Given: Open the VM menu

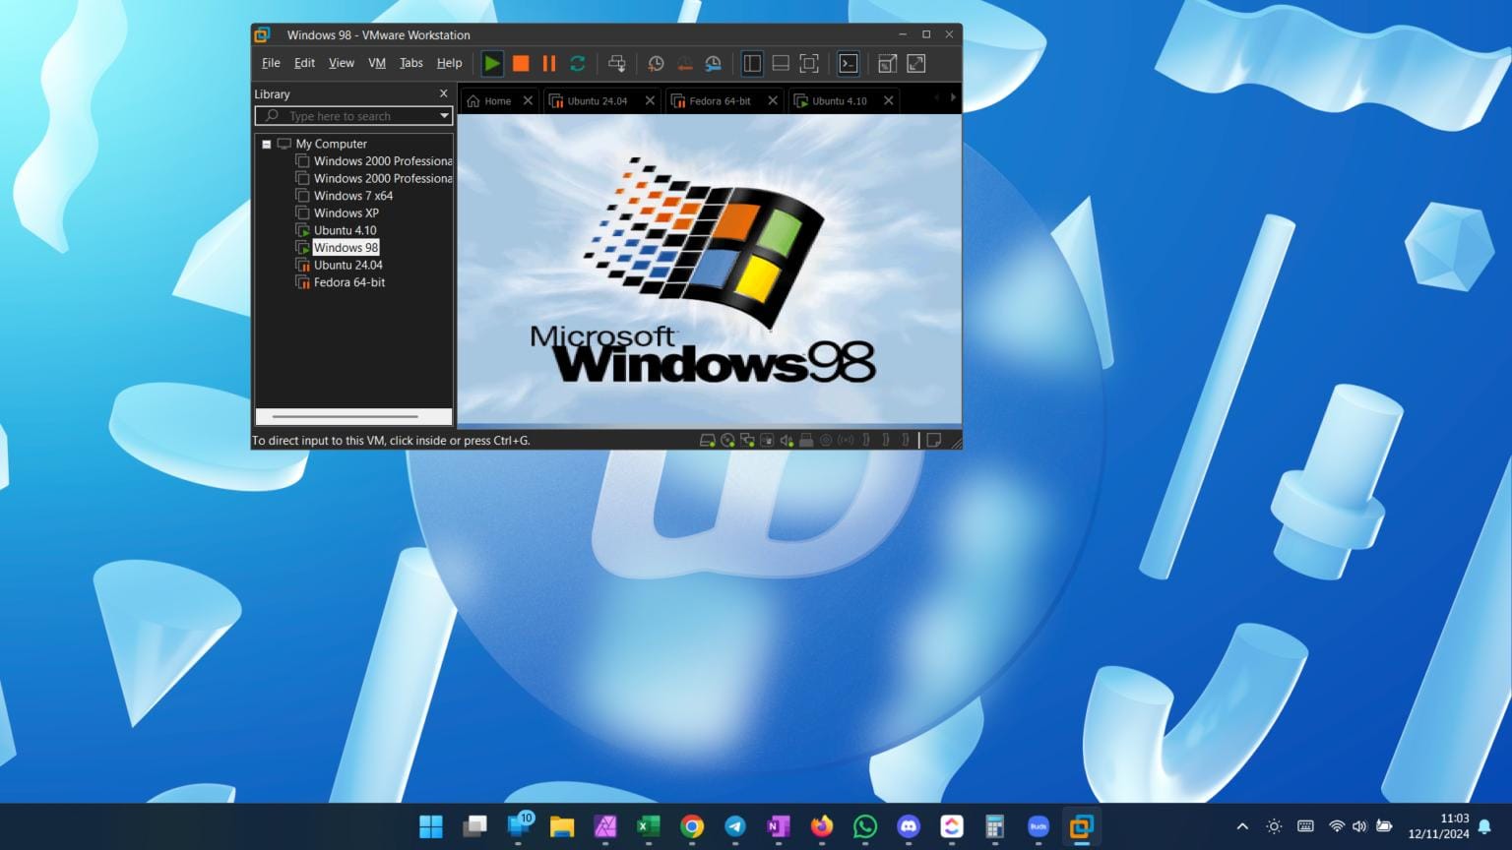Looking at the screenshot, I should point(376,63).
